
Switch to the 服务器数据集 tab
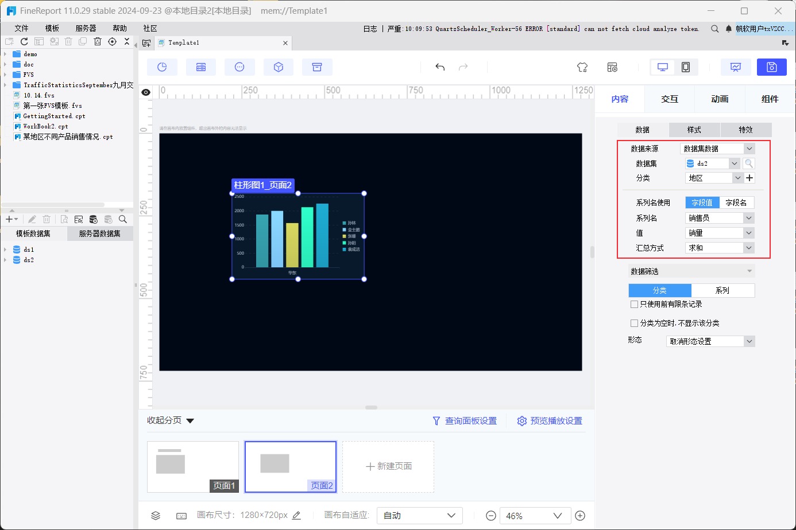[100, 233]
